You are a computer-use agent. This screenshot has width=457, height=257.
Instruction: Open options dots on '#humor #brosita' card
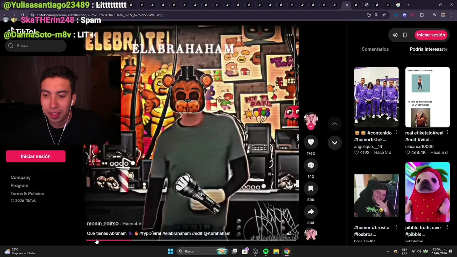coord(396,227)
